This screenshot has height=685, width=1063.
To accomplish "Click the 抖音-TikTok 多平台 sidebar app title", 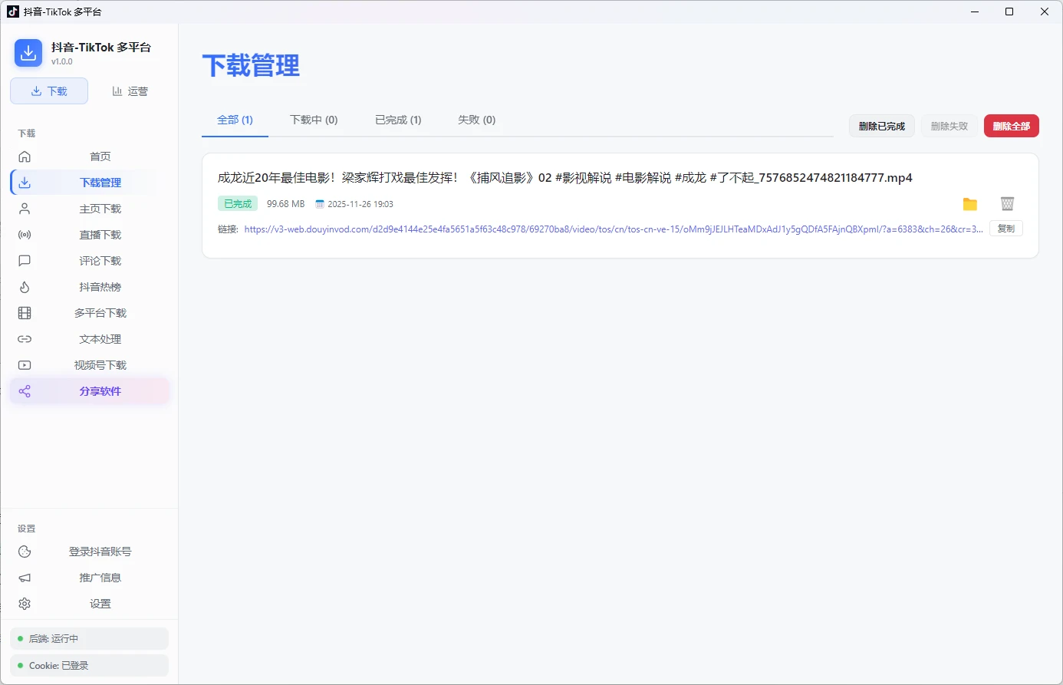I will coord(101,47).
